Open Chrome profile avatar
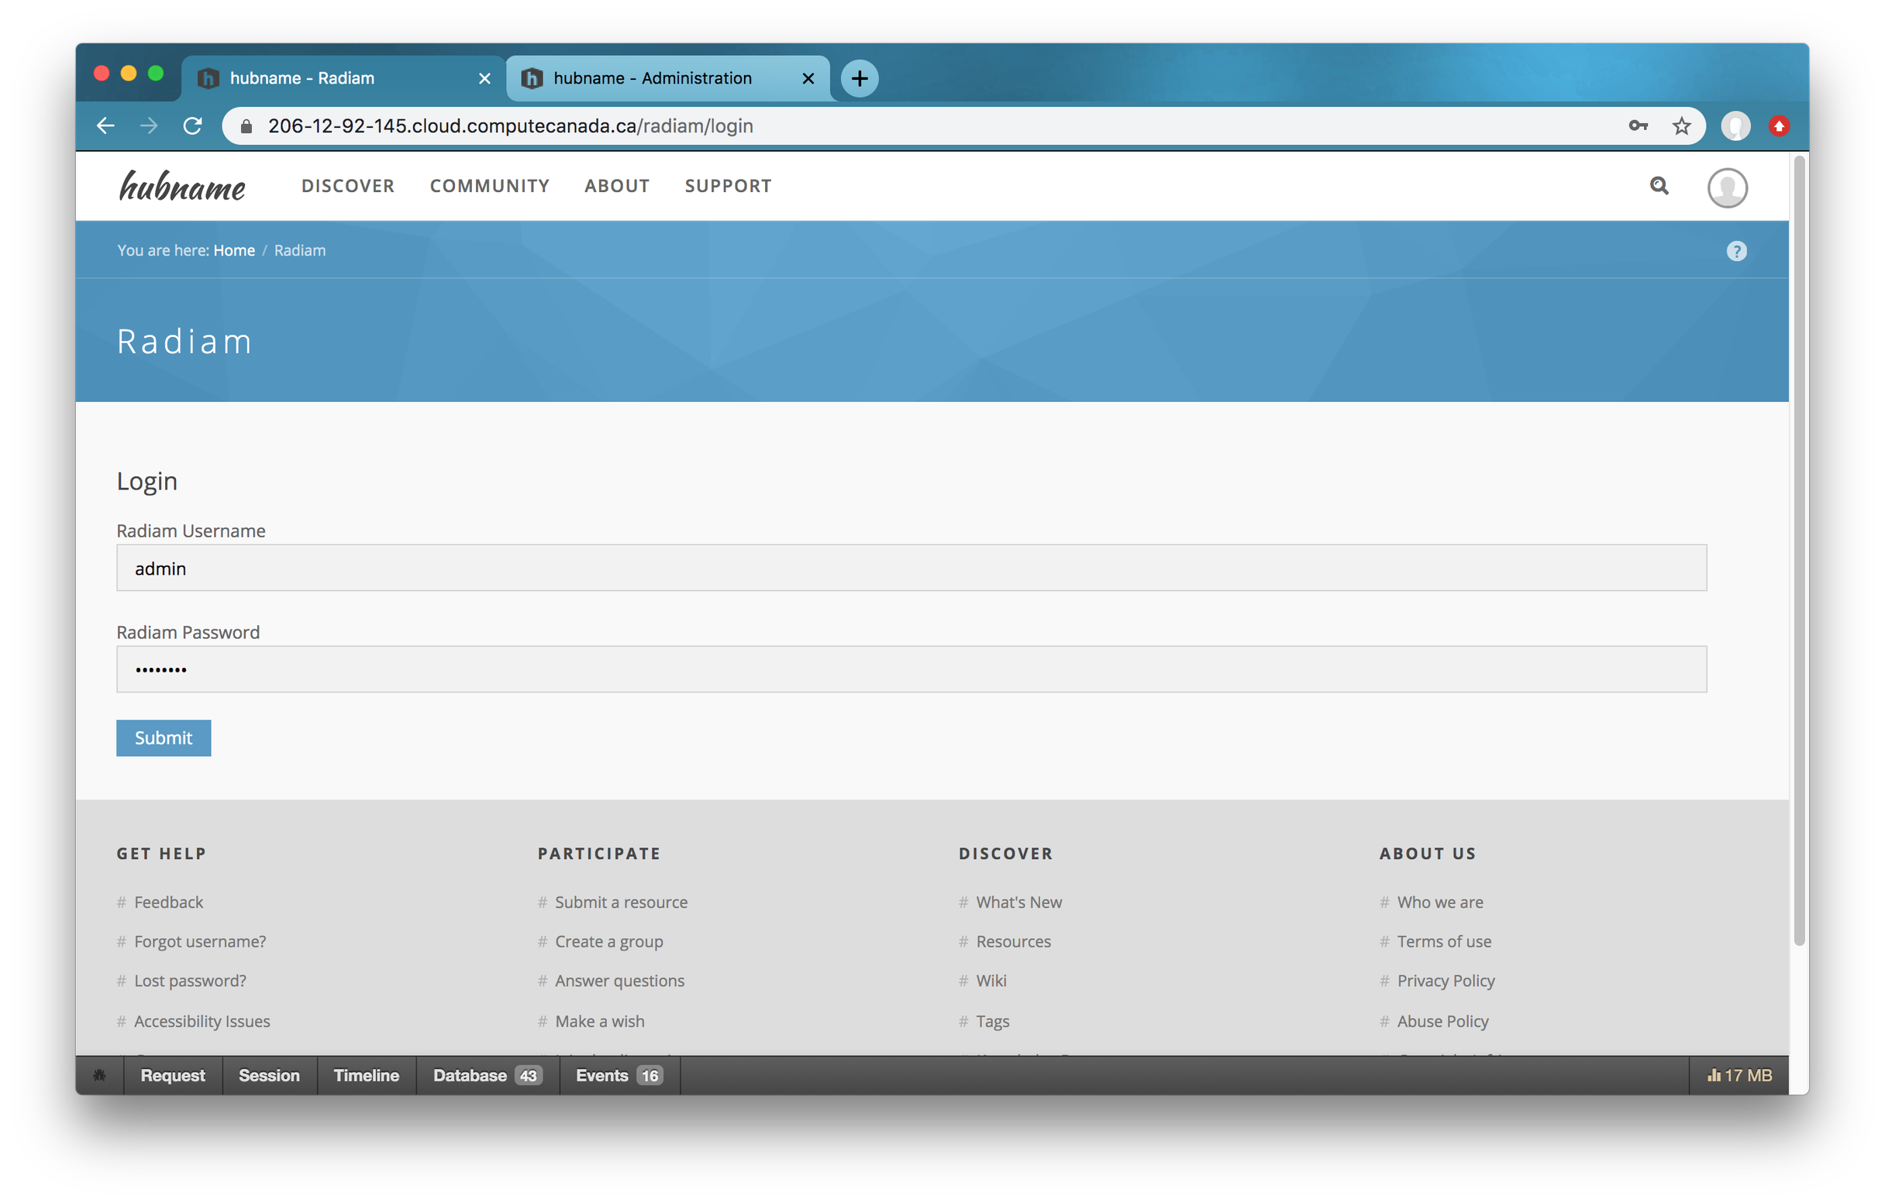Viewport: 1885px width, 1203px height. pyautogui.click(x=1735, y=126)
